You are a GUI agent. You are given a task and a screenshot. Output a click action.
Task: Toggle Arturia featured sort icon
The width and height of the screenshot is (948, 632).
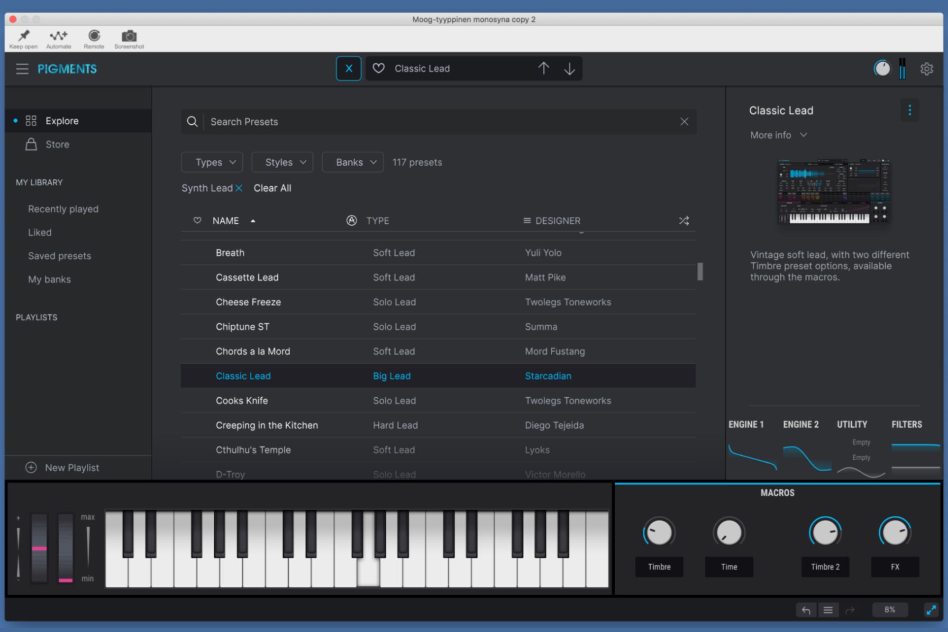pos(351,220)
